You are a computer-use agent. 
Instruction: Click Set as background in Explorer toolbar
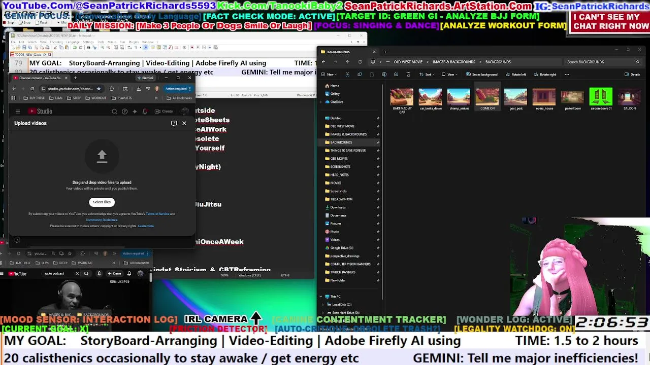(482, 75)
